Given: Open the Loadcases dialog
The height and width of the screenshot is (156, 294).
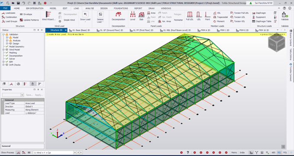Looking at the screenshot, I should pyautogui.click(x=9, y=13).
